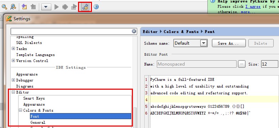The width and height of the screenshot is (279, 128).
Task: Open the Scheme name dropdown
Action: [x=204, y=43]
